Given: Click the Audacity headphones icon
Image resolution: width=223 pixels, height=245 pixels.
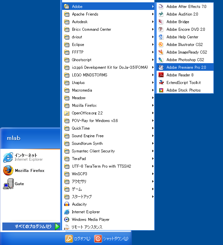Looking at the screenshot, I should [67, 204].
